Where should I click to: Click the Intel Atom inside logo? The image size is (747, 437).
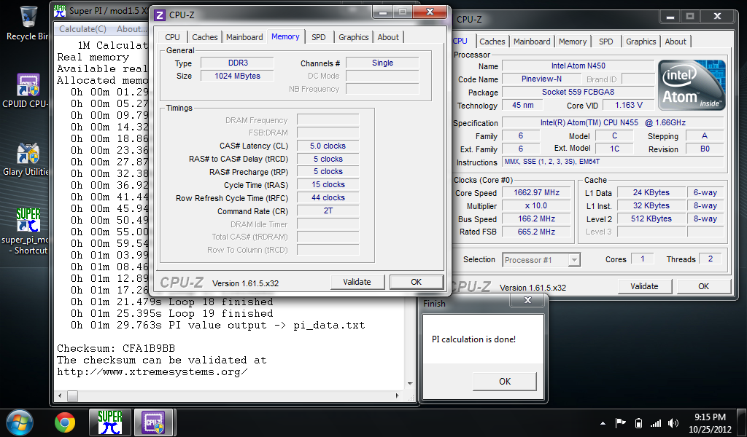point(692,85)
